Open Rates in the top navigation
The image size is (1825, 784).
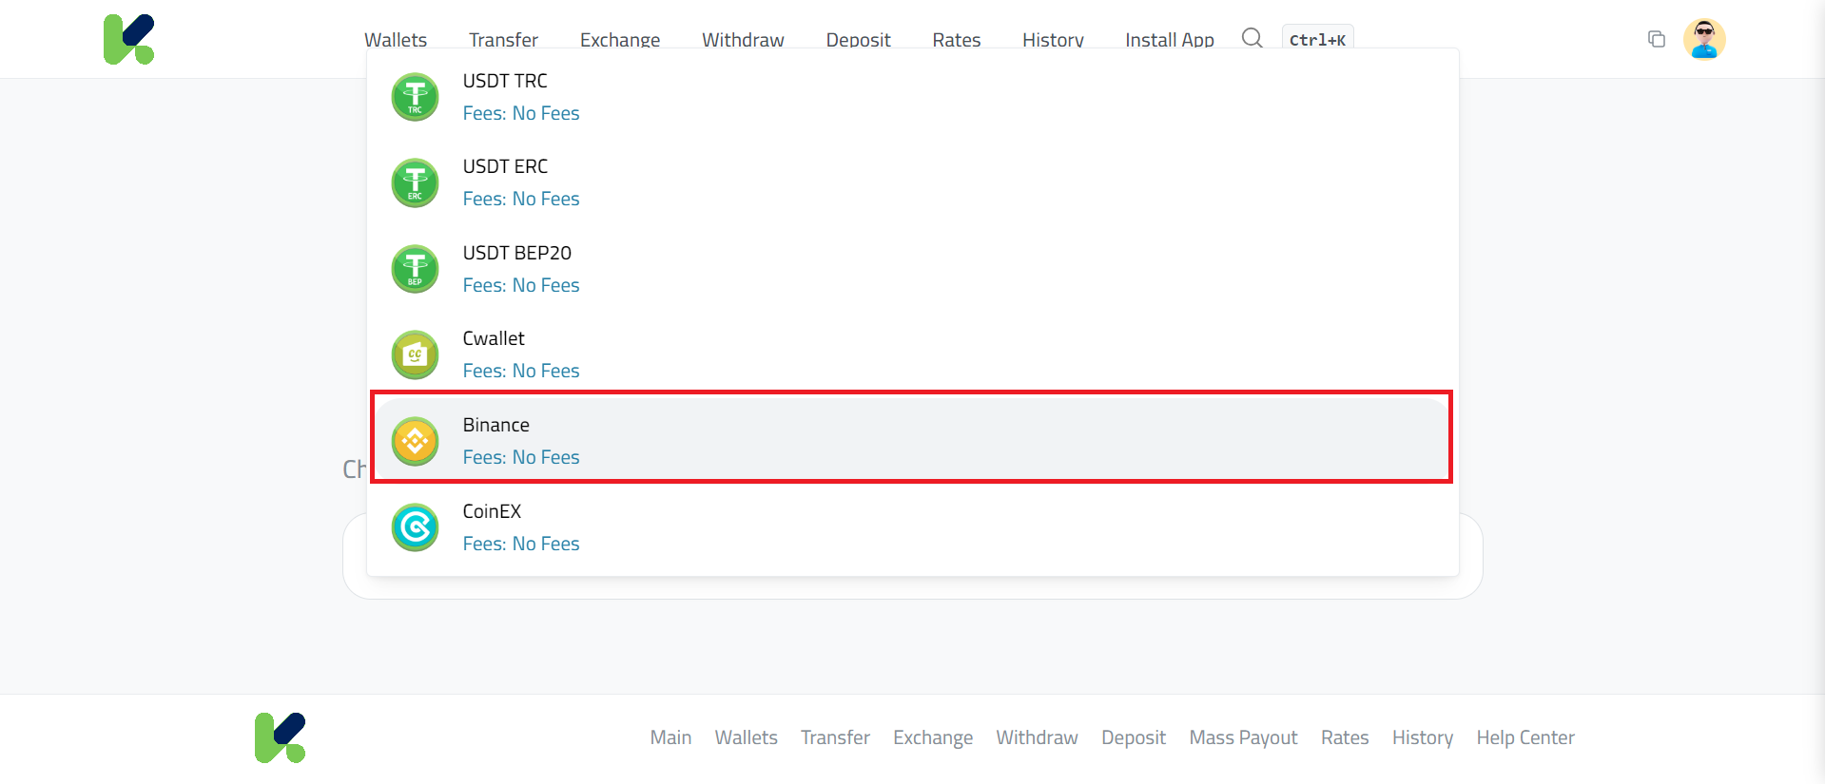click(x=956, y=40)
